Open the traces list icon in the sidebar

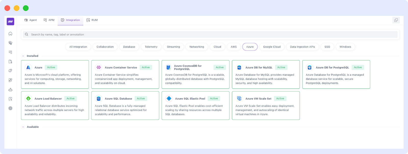click(x=10, y=52)
